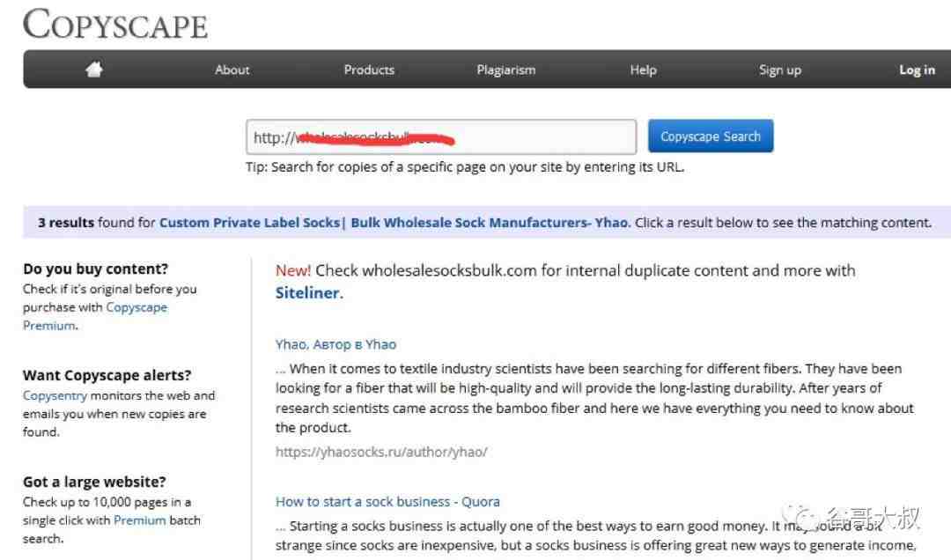Select the tip text below the search box
This screenshot has height=560, width=951.
(465, 166)
